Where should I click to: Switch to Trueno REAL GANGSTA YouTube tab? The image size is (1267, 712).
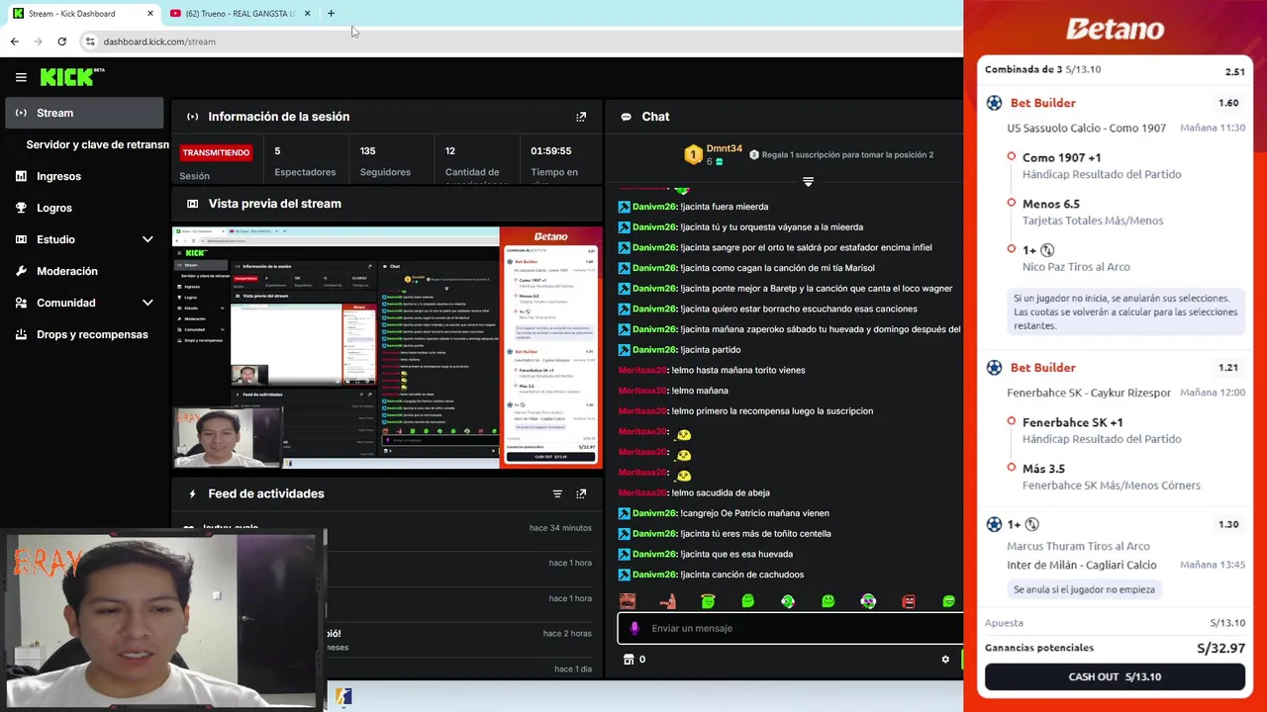(241, 14)
